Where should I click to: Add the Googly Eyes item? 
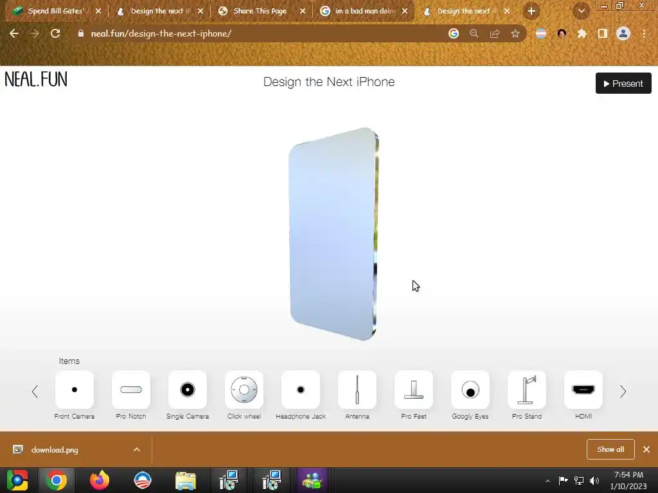(x=470, y=390)
